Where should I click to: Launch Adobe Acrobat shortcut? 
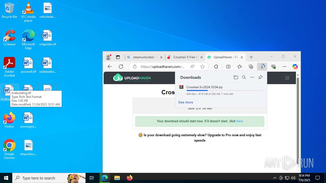pyautogui.click(x=9, y=67)
